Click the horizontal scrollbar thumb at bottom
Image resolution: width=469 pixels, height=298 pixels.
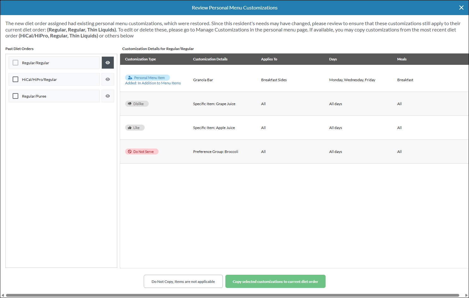[x=233, y=295]
